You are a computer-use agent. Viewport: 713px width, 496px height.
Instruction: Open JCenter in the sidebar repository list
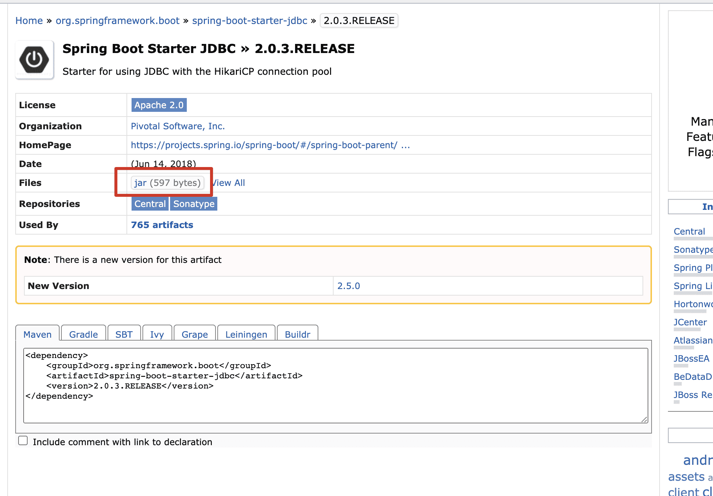pyautogui.click(x=690, y=322)
